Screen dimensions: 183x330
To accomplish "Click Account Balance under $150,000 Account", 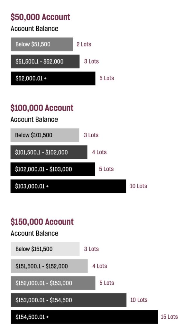I will click(x=34, y=233).
